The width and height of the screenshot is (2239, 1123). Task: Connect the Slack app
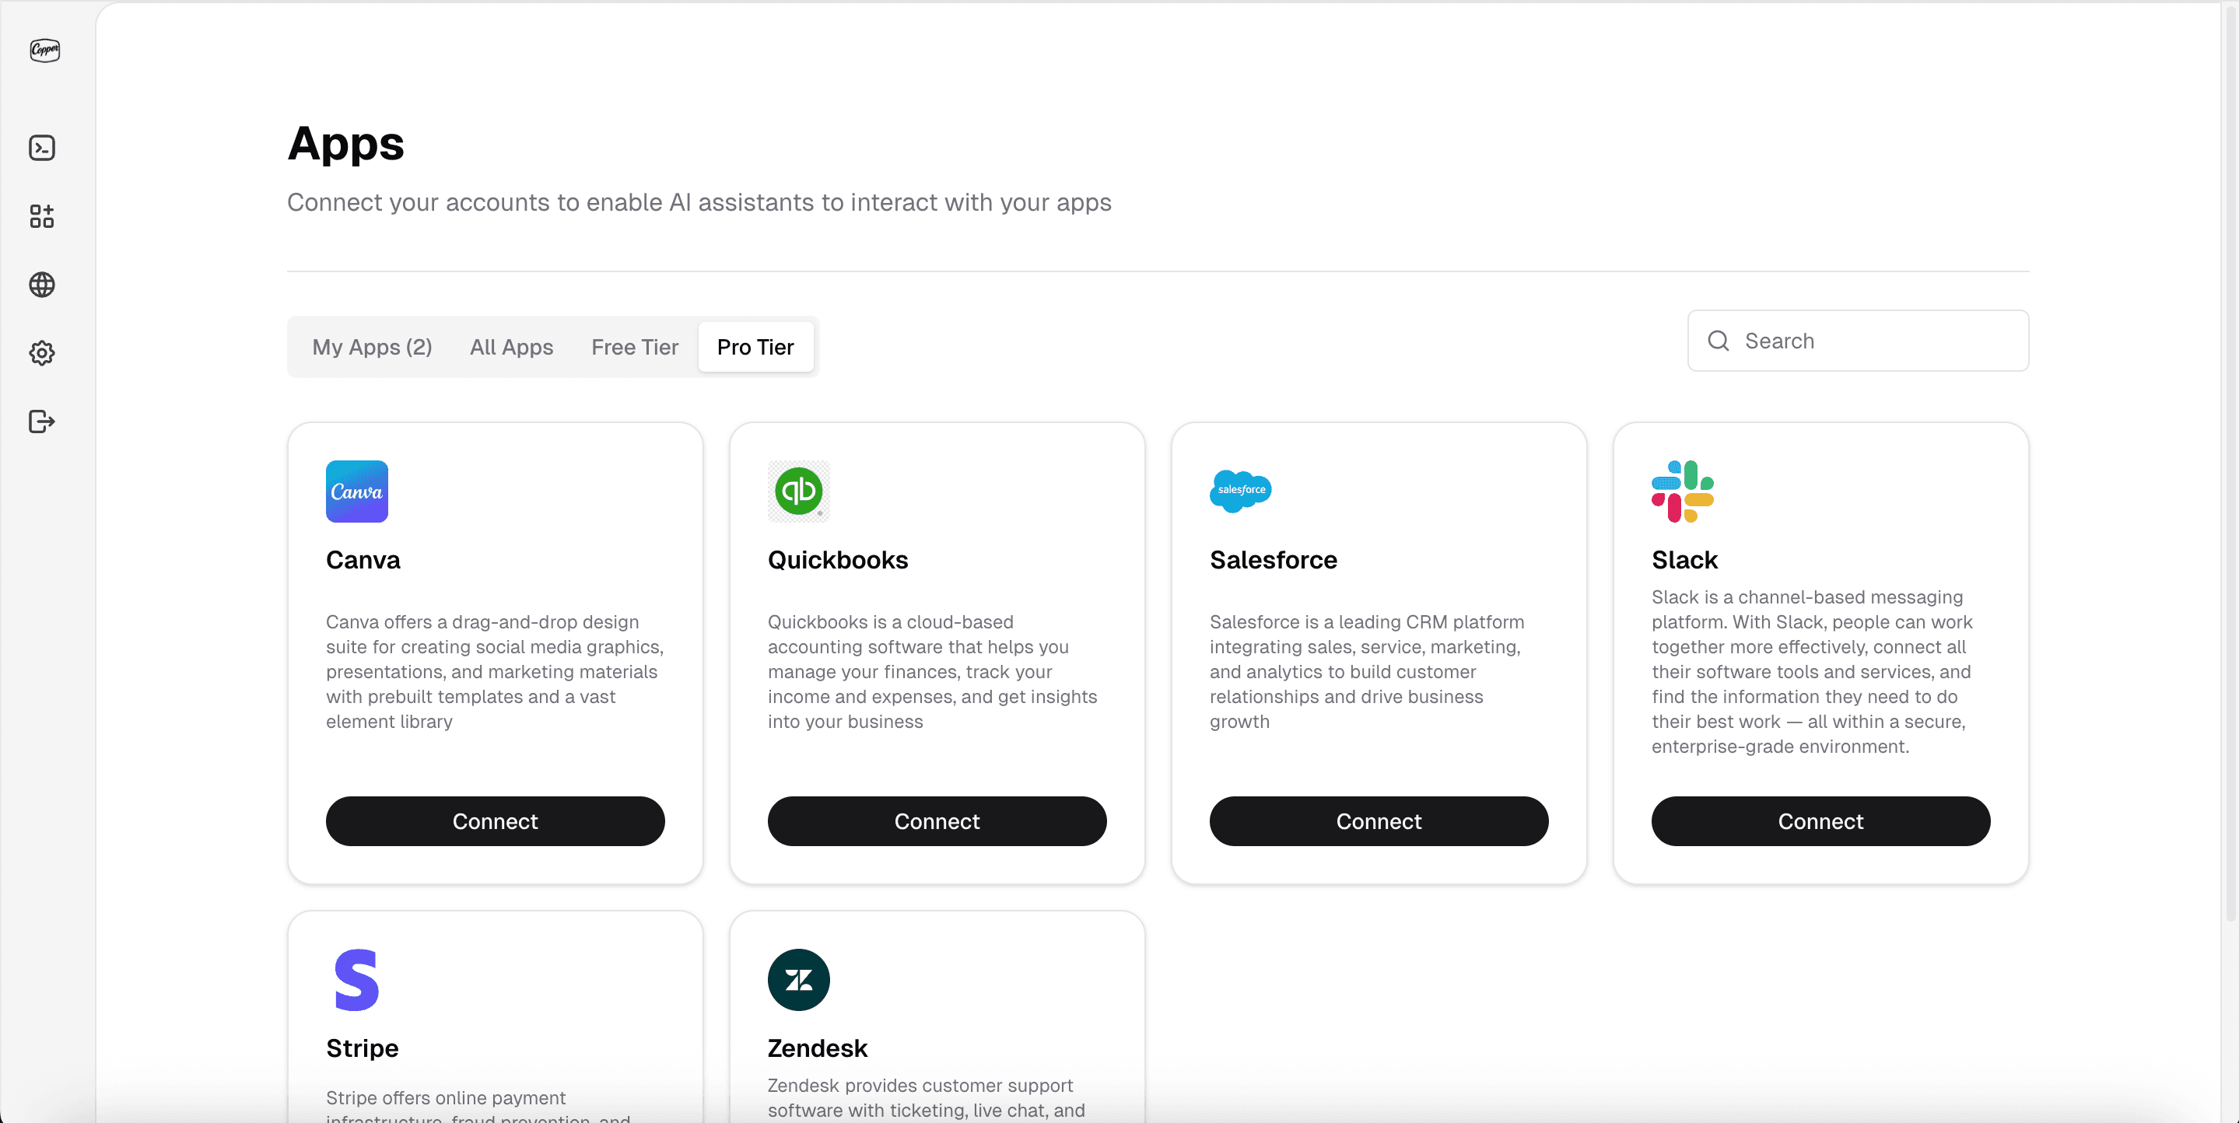[x=1820, y=821]
